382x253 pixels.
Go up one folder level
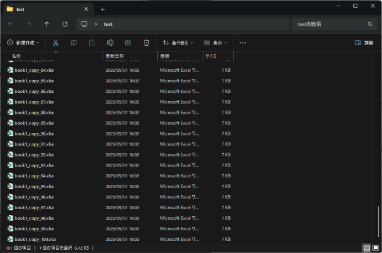pos(46,24)
